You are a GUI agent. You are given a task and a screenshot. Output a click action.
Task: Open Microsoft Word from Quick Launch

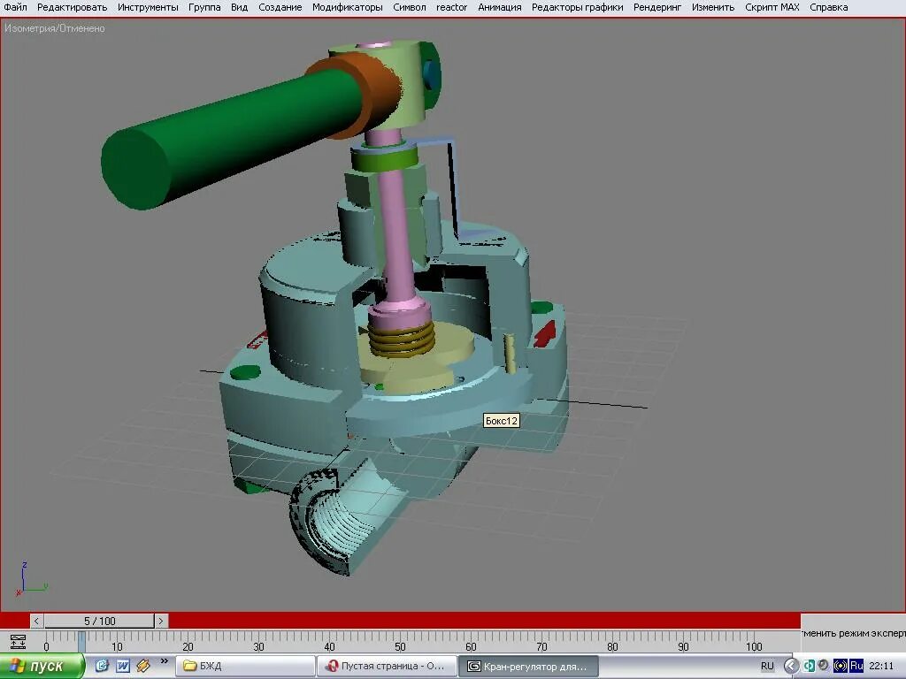123,667
